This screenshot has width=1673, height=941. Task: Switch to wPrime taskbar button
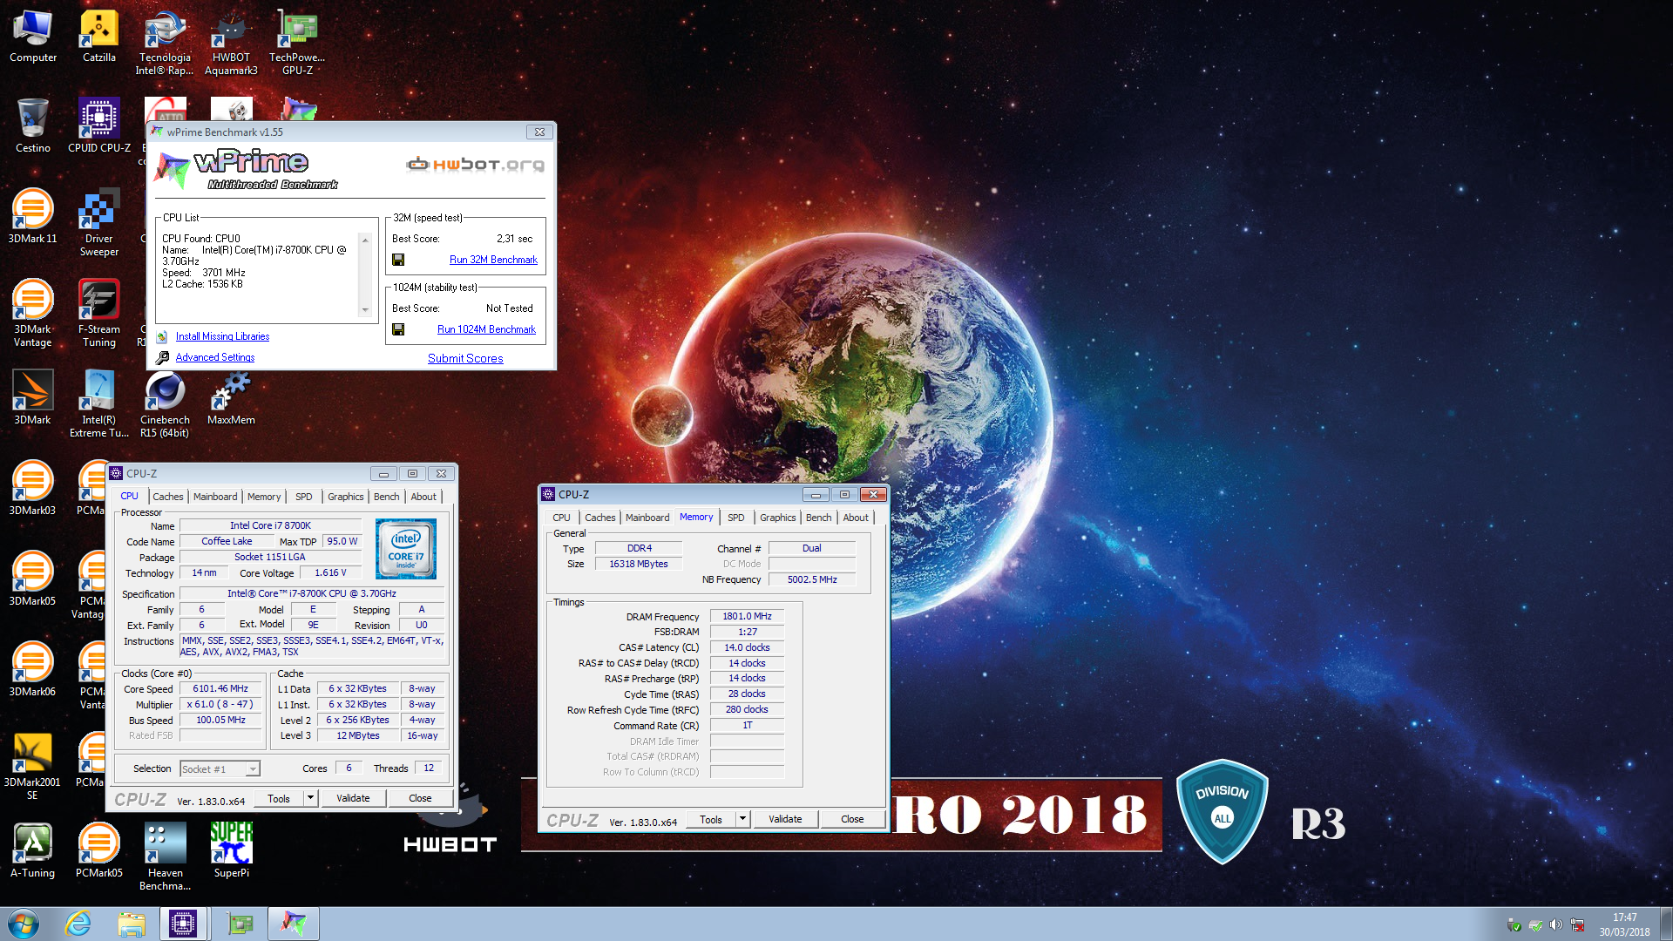tap(293, 924)
